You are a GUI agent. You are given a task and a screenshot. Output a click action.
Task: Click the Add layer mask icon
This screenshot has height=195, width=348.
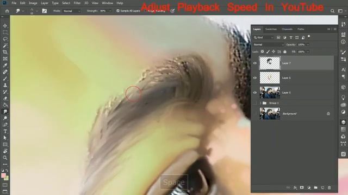[302, 188]
